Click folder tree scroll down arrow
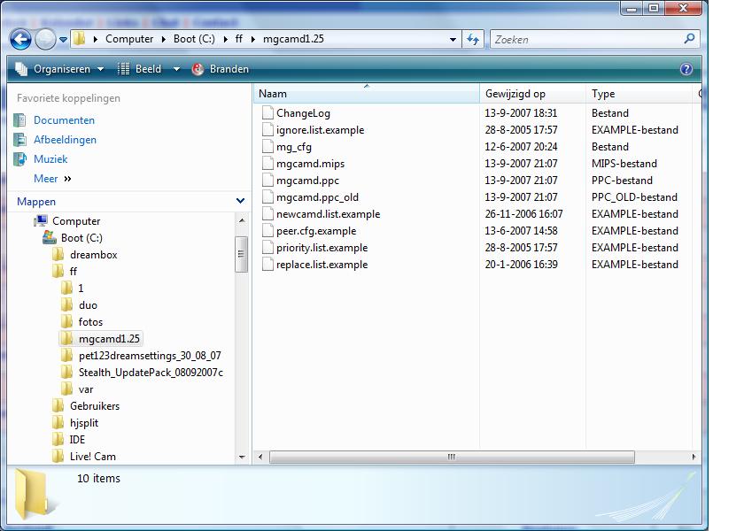The image size is (744, 531). point(242,457)
